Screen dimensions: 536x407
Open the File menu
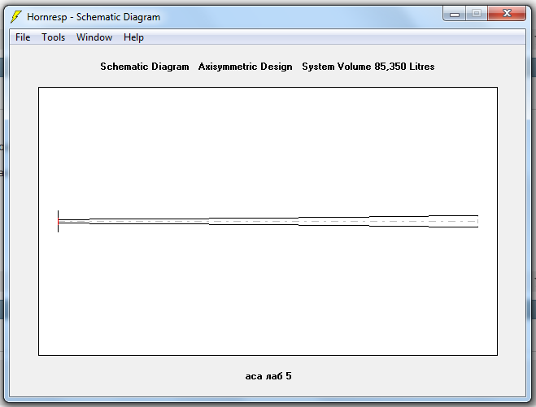[x=23, y=37]
